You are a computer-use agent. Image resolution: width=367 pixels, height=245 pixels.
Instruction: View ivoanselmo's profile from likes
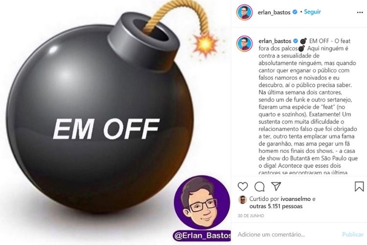click(296, 199)
